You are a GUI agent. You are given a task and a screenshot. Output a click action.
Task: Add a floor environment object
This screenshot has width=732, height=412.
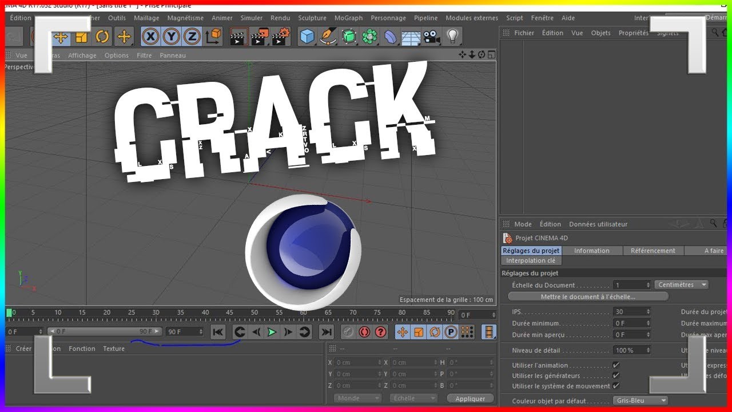coord(411,37)
